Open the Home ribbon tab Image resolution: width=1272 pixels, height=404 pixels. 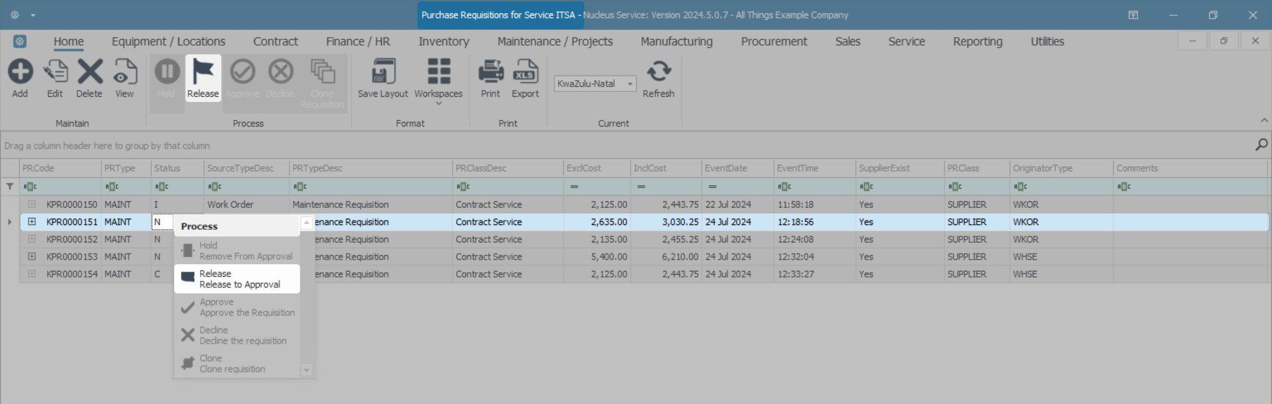click(x=69, y=41)
